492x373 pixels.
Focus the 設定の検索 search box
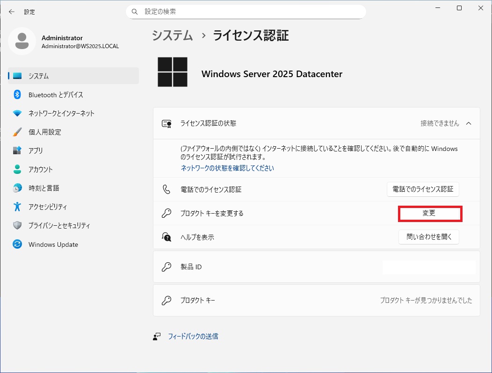click(246, 12)
